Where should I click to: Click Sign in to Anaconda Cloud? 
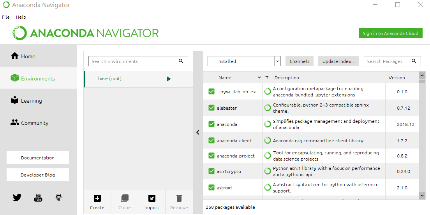(391, 33)
